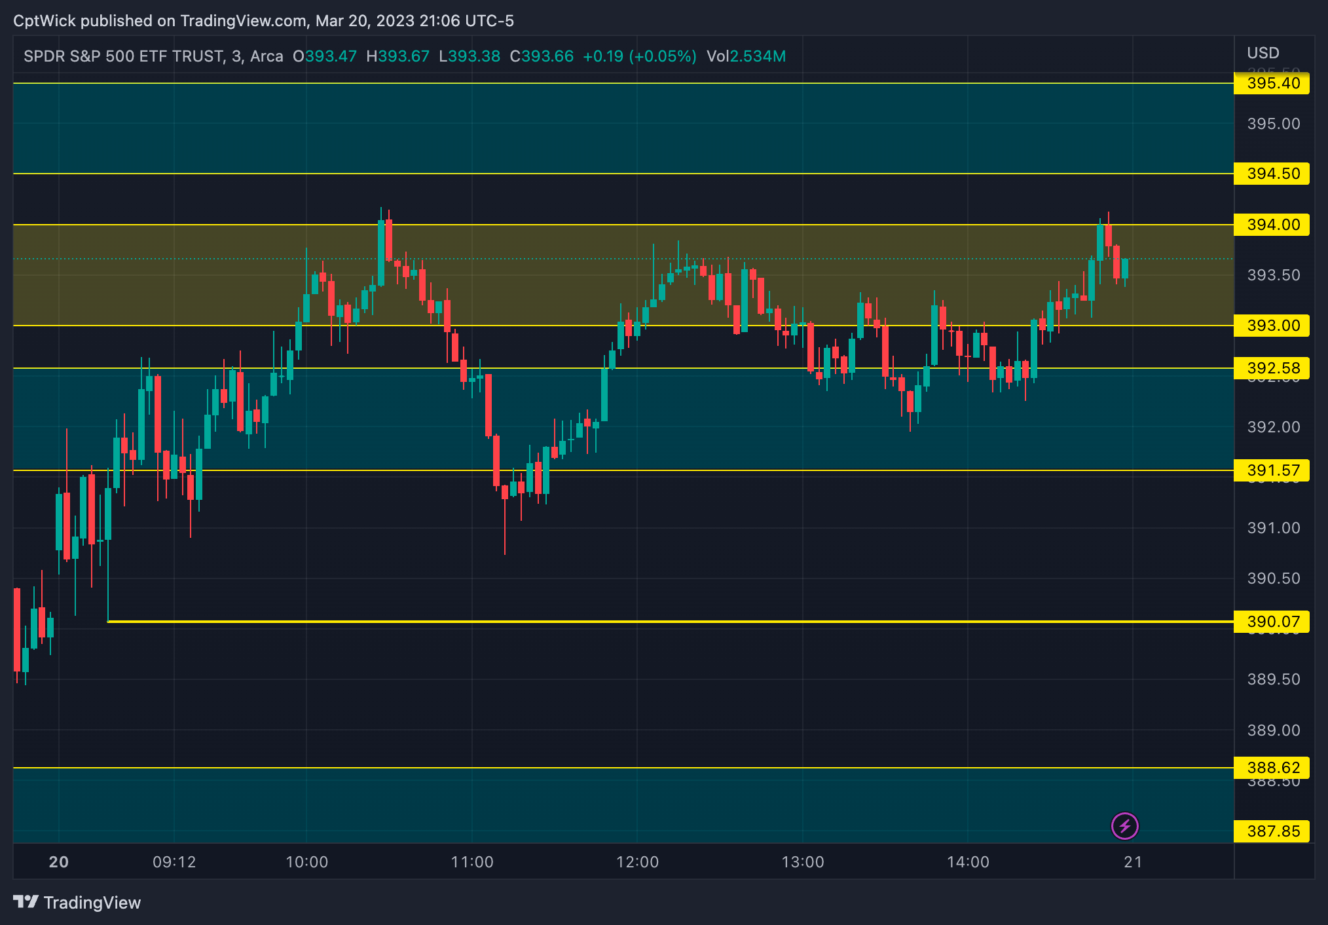The width and height of the screenshot is (1328, 925).
Task: Select the 391.57 price level label
Action: (x=1272, y=470)
